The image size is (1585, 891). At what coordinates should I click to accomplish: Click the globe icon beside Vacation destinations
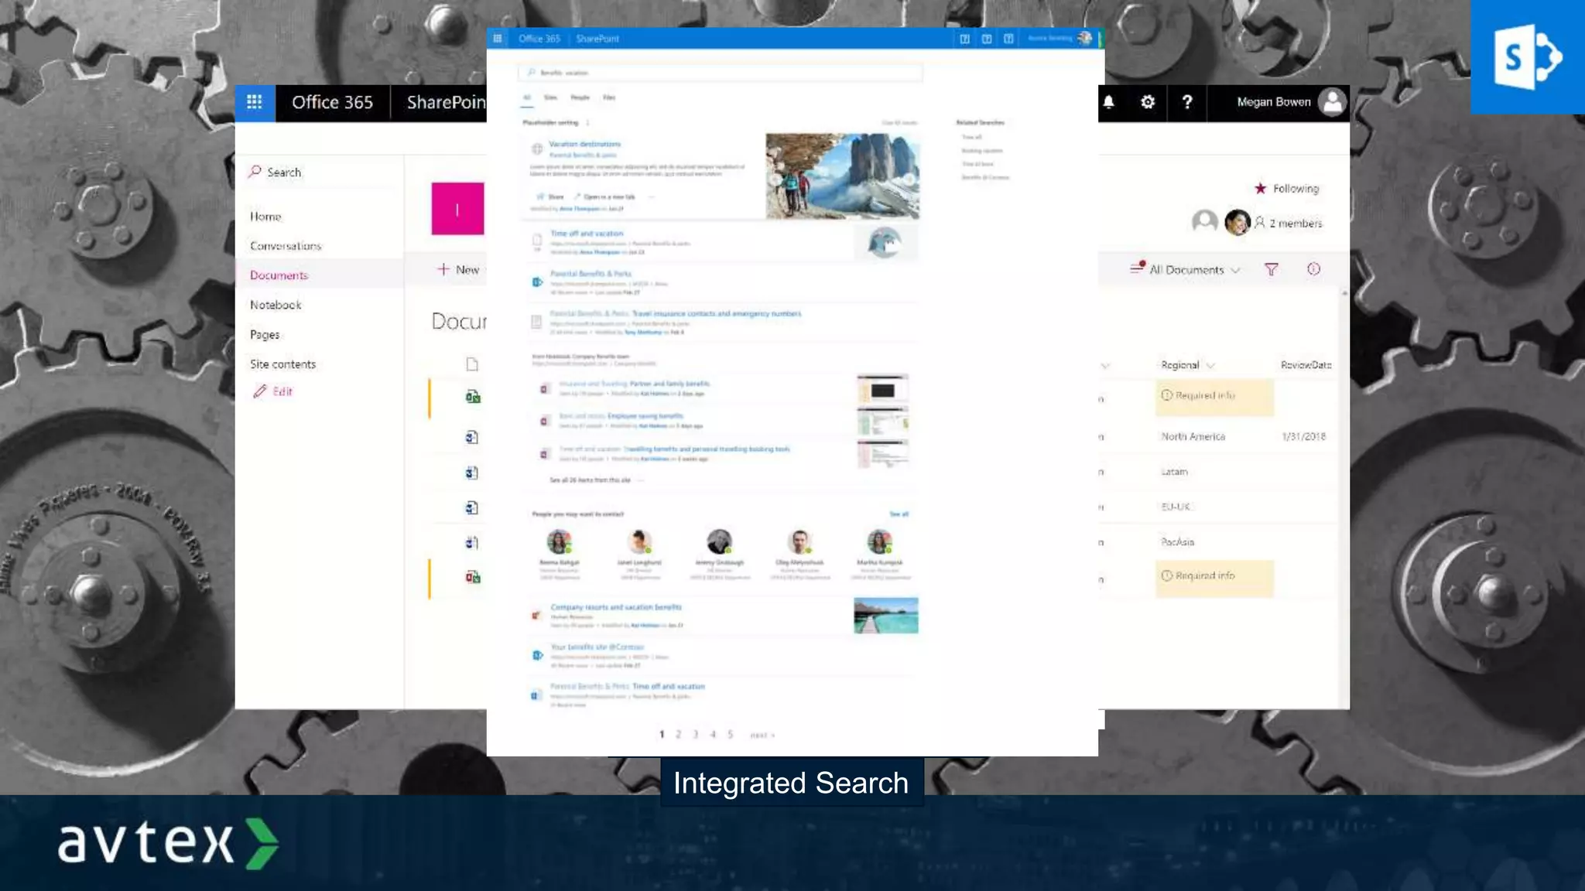click(x=536, y=148)
